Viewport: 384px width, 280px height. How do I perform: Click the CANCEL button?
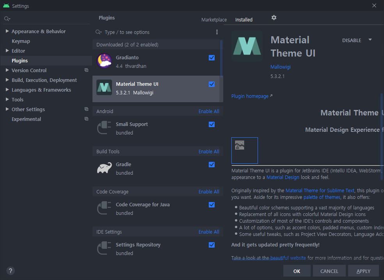coord(329,271)
